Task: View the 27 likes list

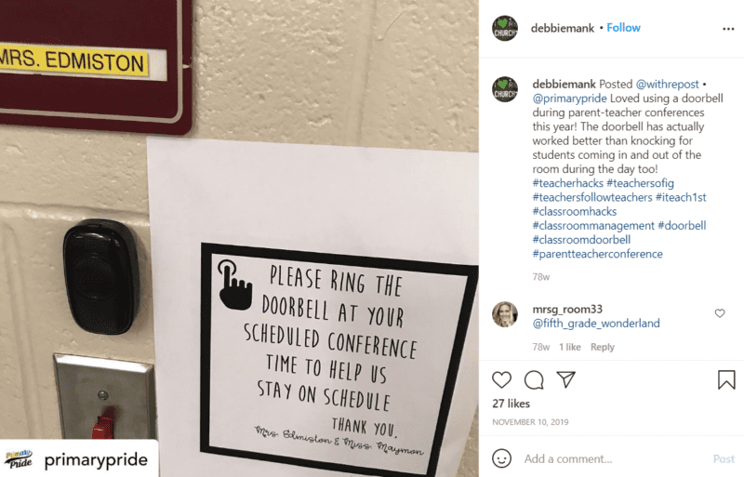Action: pos(511,404)
